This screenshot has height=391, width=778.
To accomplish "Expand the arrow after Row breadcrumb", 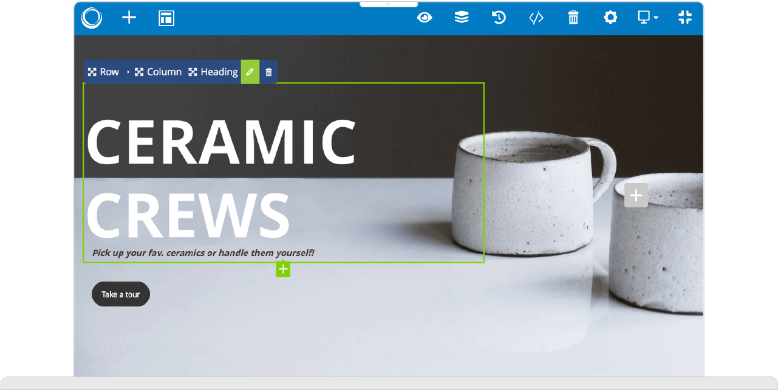I will [x=128, y=72].
